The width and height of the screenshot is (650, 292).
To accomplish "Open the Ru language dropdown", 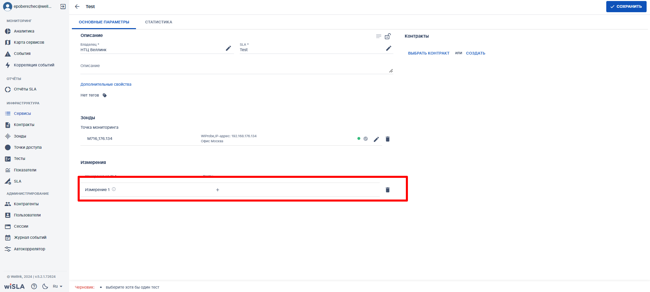I will coord(57,286).
